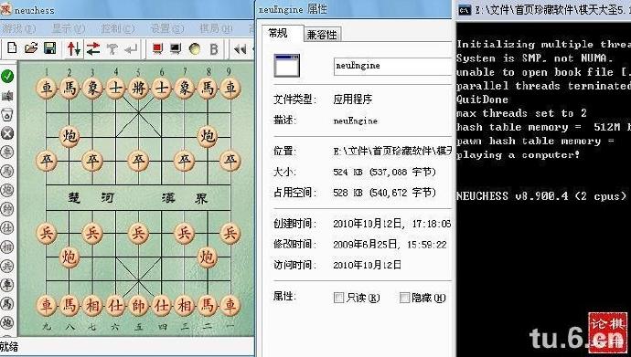The image size is (631, 357).
Task: Click the gray X circle sidebar icon
Action: (x=7, y=133)
